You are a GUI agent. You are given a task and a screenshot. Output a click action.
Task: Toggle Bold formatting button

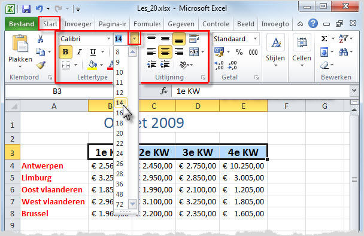[66, 51]
